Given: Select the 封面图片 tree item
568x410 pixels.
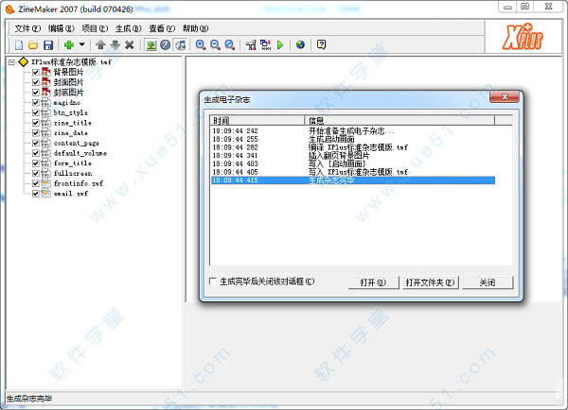Looking at the screenshot, I should [68, 82].
